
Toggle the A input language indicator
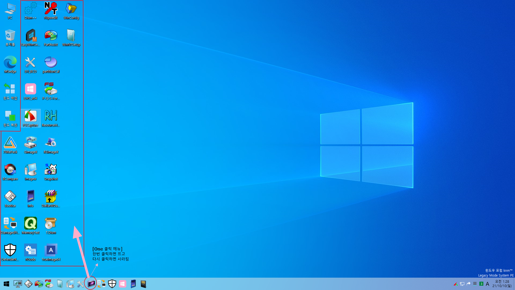(x=487, y=284)
